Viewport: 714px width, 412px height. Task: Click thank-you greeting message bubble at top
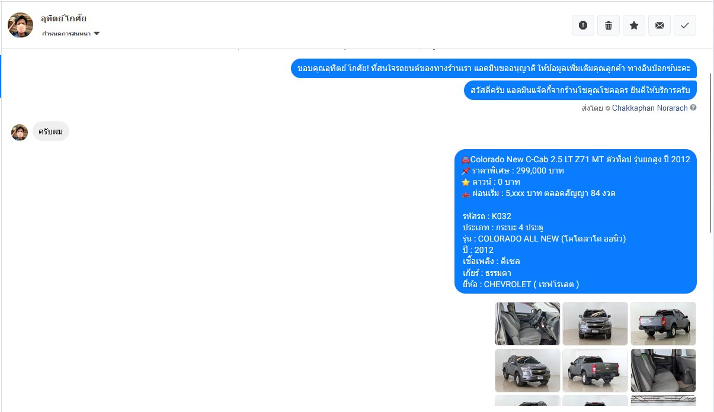tap(494, 68)
